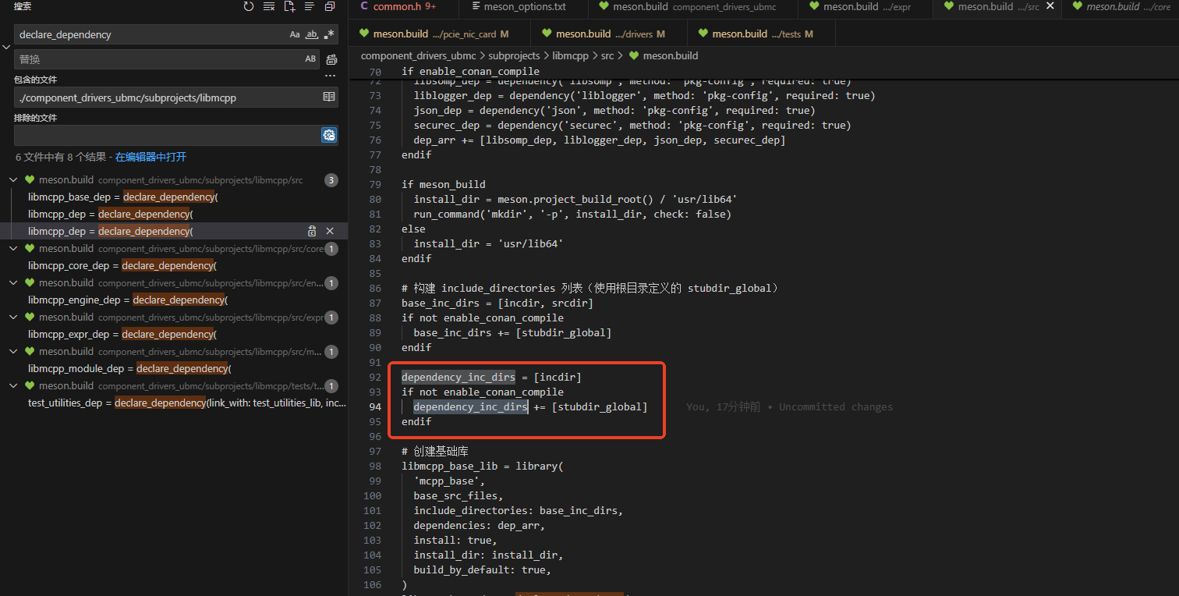This screenshot has width=1179, height=596.
Task: Toggle Match Whole Word option
Action: pos(312,34)
